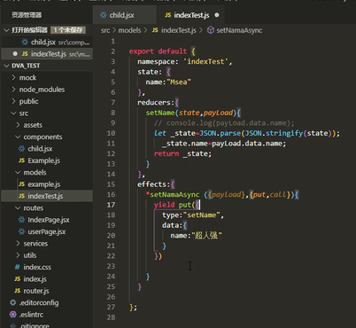Switch to the child.jsx editor tab
356x328 pixels.
tap(124, 15)
